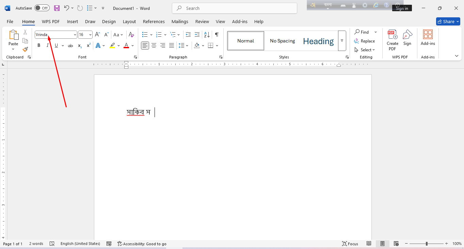464x249 pixels.
Task: Apply subscript formatting
Action: click(80, 46)
